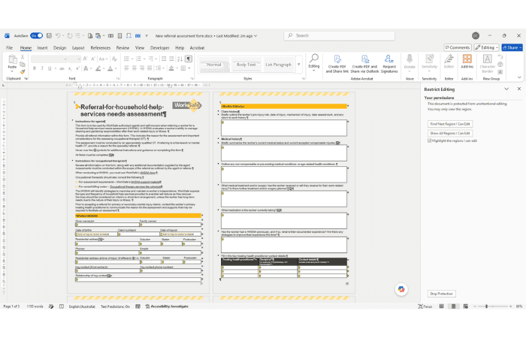Screen dimensions: 526x338
Task: Open the Customize Quick Access Toolbar dropdown
Action: tap(147, 35)
